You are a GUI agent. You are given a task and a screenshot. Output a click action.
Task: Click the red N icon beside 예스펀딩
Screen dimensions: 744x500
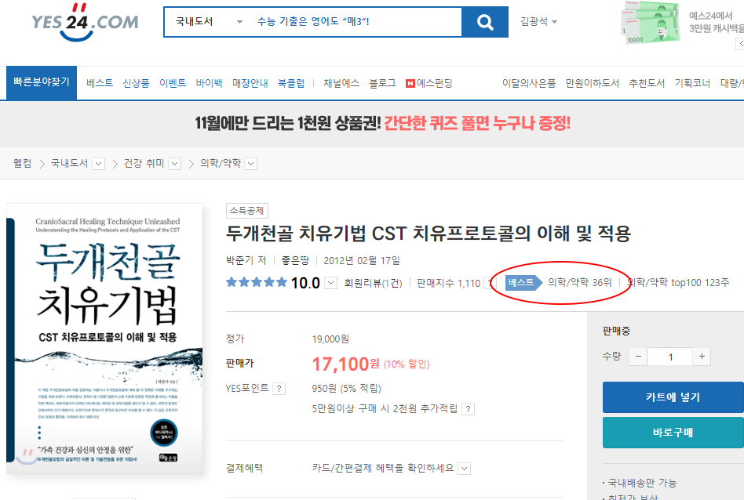pyautogui.click(x=410, y=84)
